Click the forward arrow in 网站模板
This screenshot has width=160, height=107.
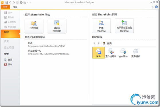tap(98, 43)
